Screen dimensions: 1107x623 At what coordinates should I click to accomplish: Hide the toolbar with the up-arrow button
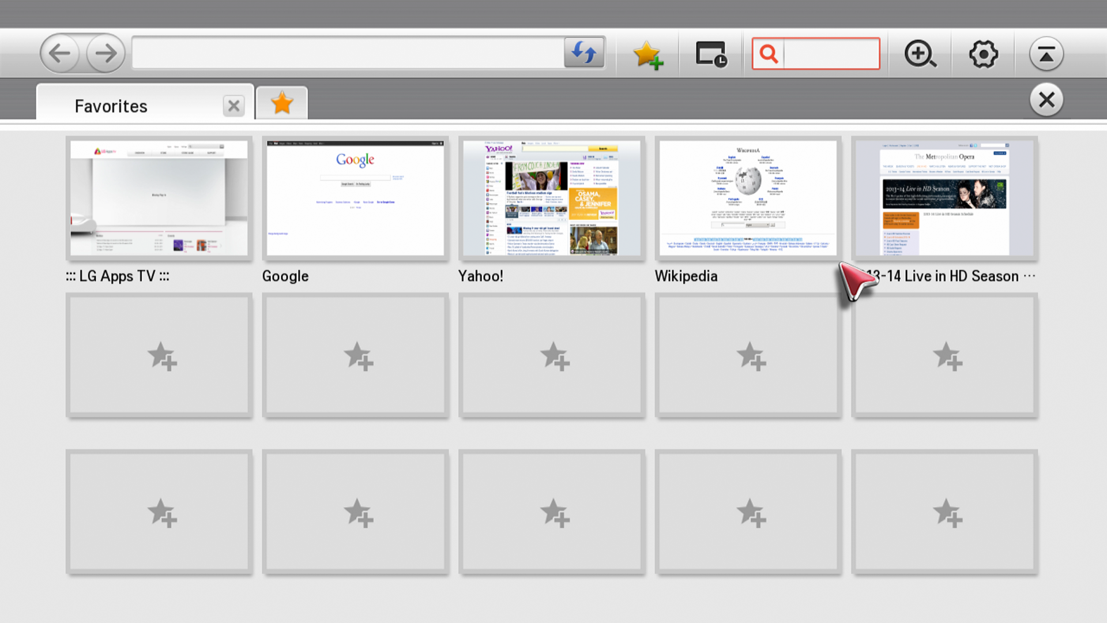tap(1046, 54)
